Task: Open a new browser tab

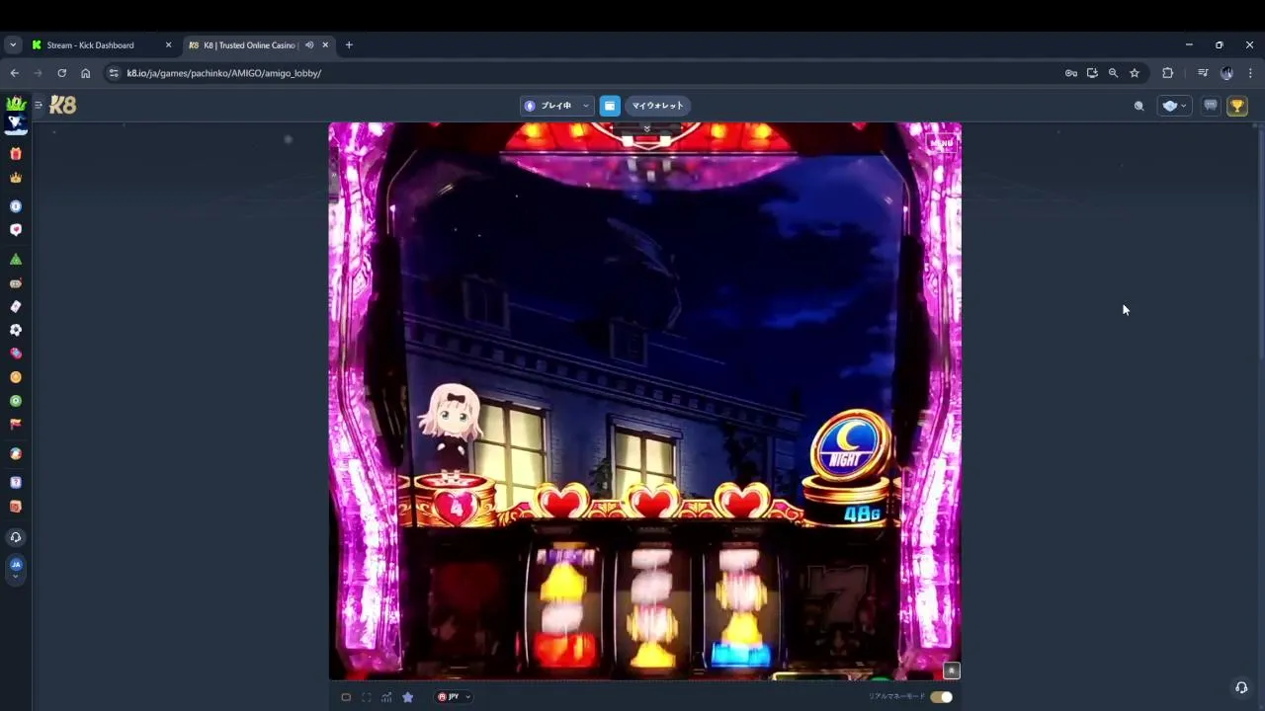Action: coord(349,45)
